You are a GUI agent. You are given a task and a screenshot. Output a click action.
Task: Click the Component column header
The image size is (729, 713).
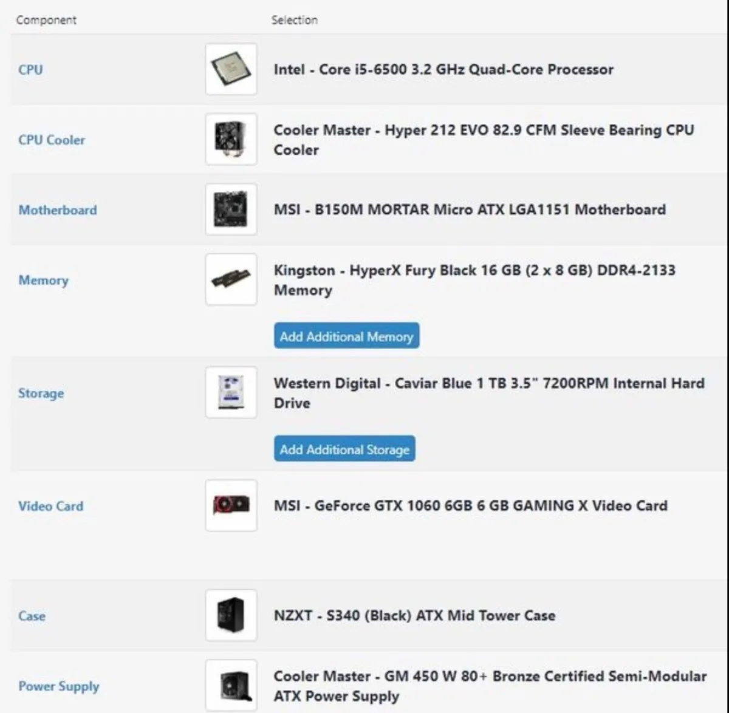coord(46,20)
